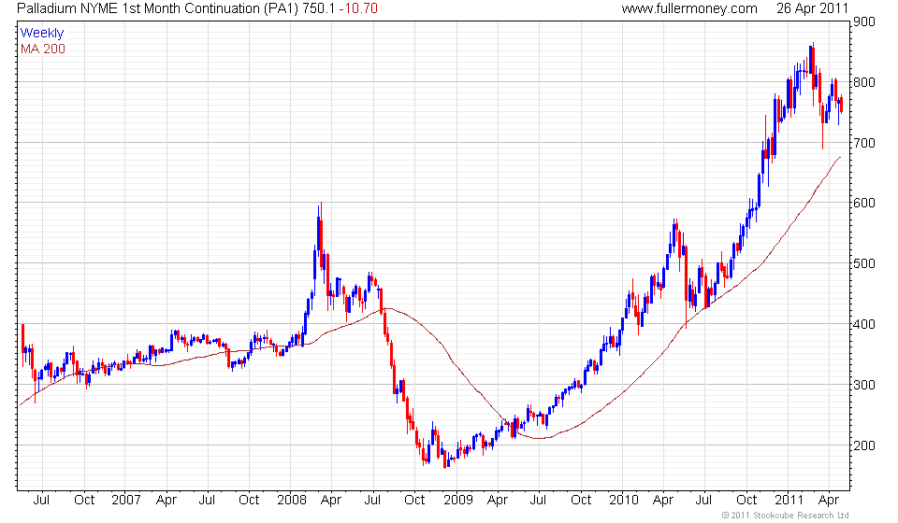The image size is (898, 523).
Task: Click the Apr label right after 2011
Action: 829,501
